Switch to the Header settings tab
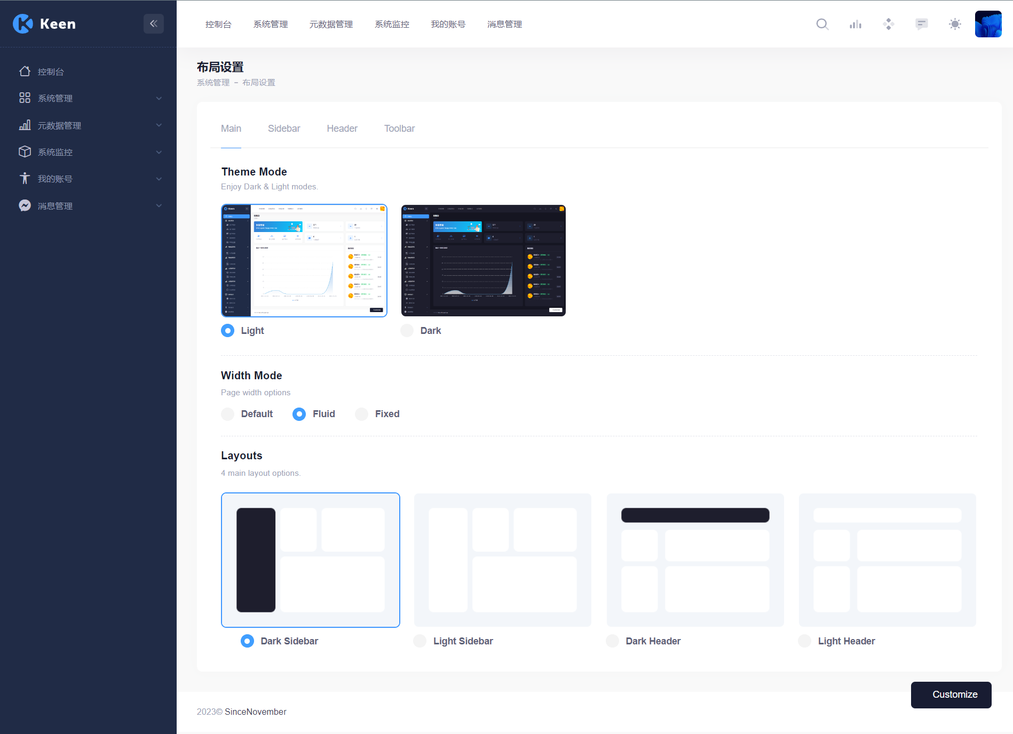 [342, 129]
